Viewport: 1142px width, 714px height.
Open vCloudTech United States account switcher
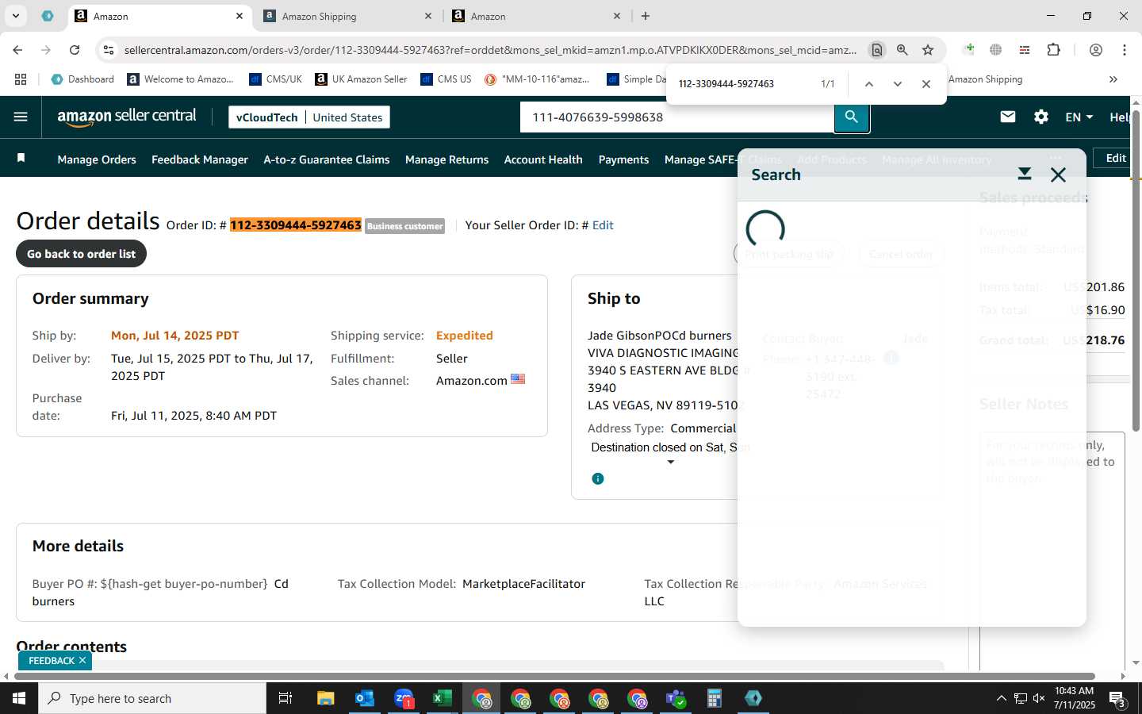309,117
